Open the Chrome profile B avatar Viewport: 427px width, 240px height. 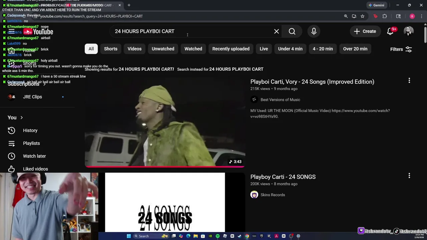coord(412,16)
